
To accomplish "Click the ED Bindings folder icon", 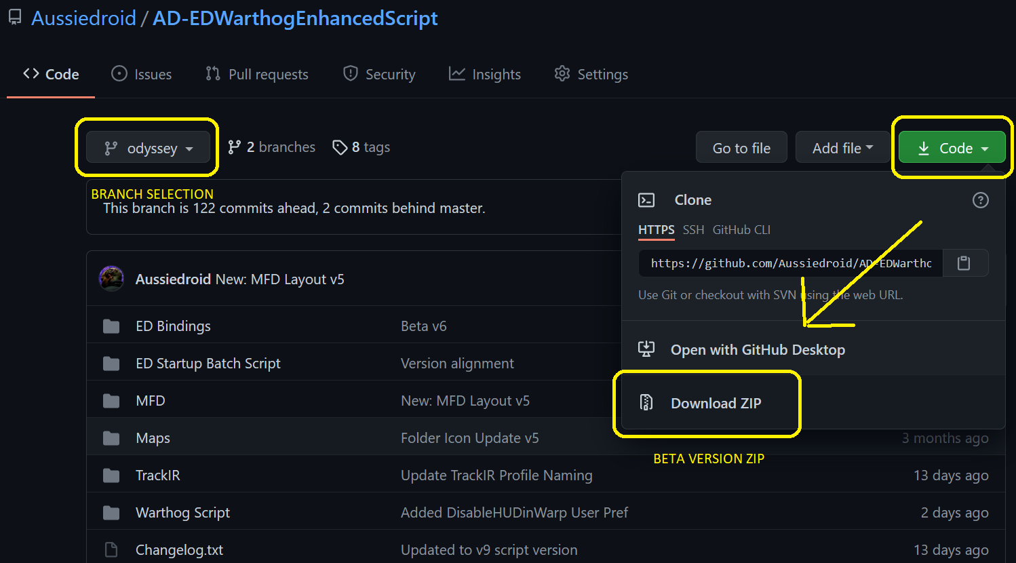I will pyautogui.click(x=111, y=327).
